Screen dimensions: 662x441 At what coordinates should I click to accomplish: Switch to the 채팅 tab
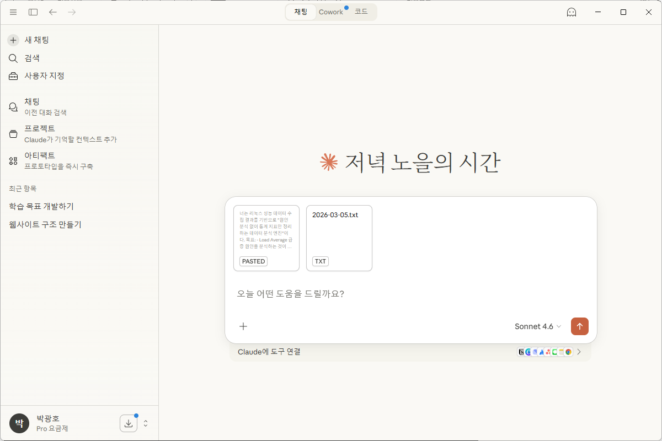(x=301, y=12)
